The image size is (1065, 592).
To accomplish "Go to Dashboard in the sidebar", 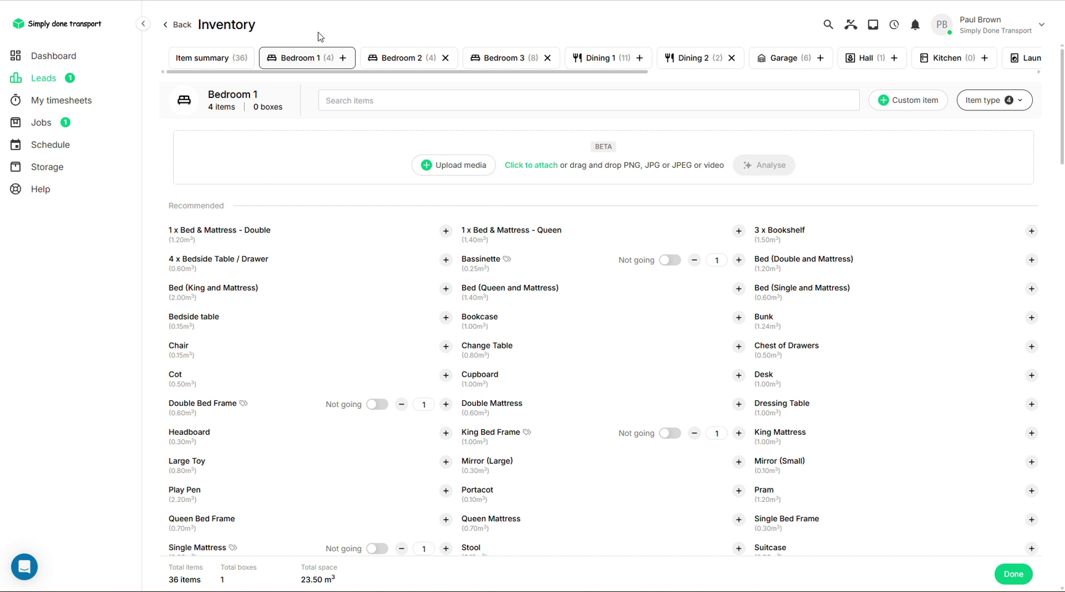I will tap(54, 55).
